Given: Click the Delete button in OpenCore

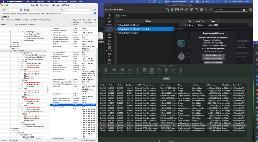Looking at the screenshot, I should (124, 16).
